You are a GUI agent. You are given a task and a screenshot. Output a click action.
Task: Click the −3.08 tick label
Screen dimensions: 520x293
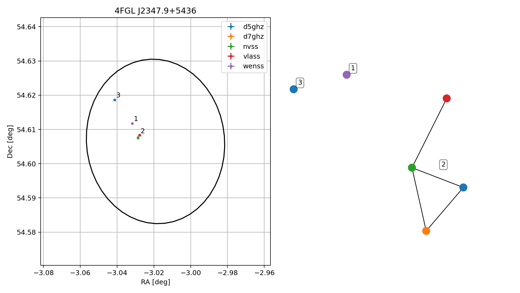43,273
